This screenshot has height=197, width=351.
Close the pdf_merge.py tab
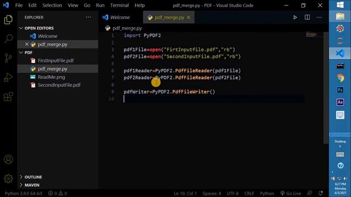point(189,18)
